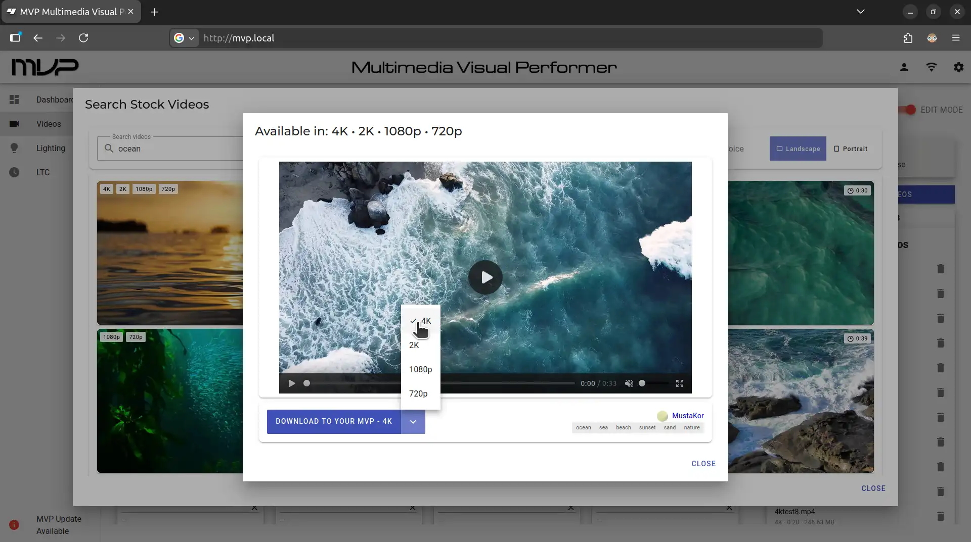Viewport: 971px width, 542px height.
Task: Delete 4ktest.mp4 using its trash icon
Action: coord(940,516)
